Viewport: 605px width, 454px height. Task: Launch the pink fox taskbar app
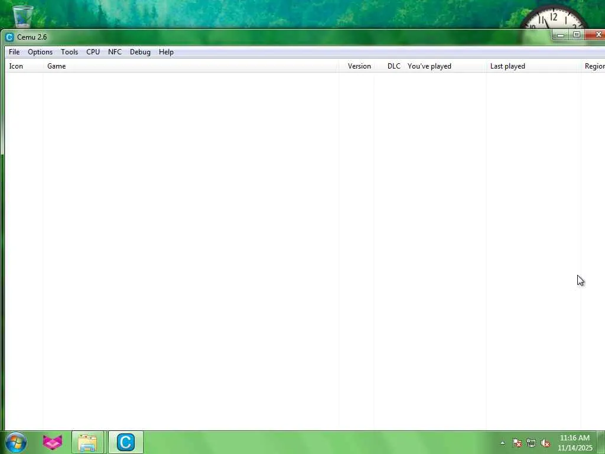coord(53,442)
